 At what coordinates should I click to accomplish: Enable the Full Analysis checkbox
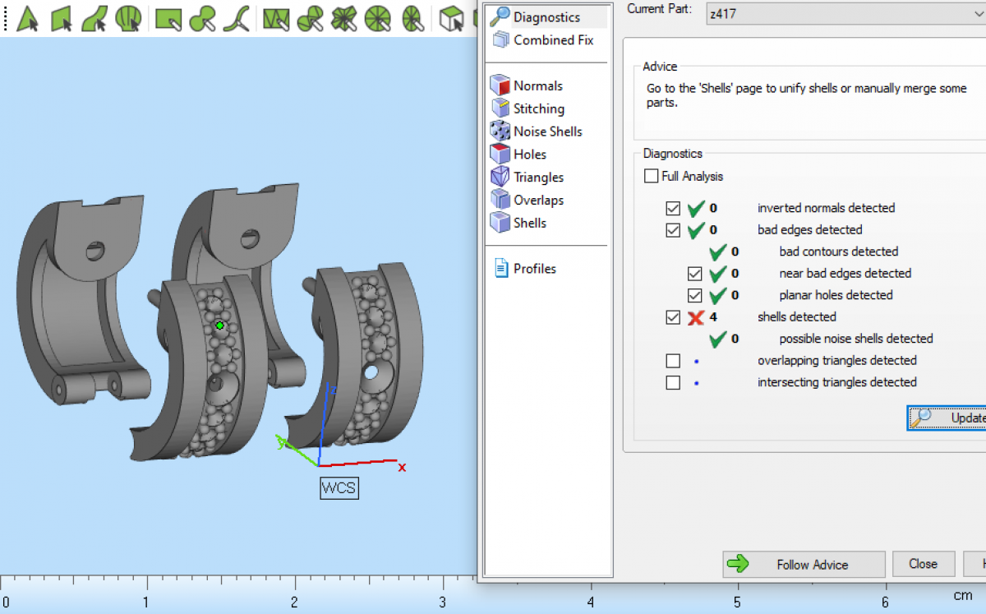pos(652,176)
